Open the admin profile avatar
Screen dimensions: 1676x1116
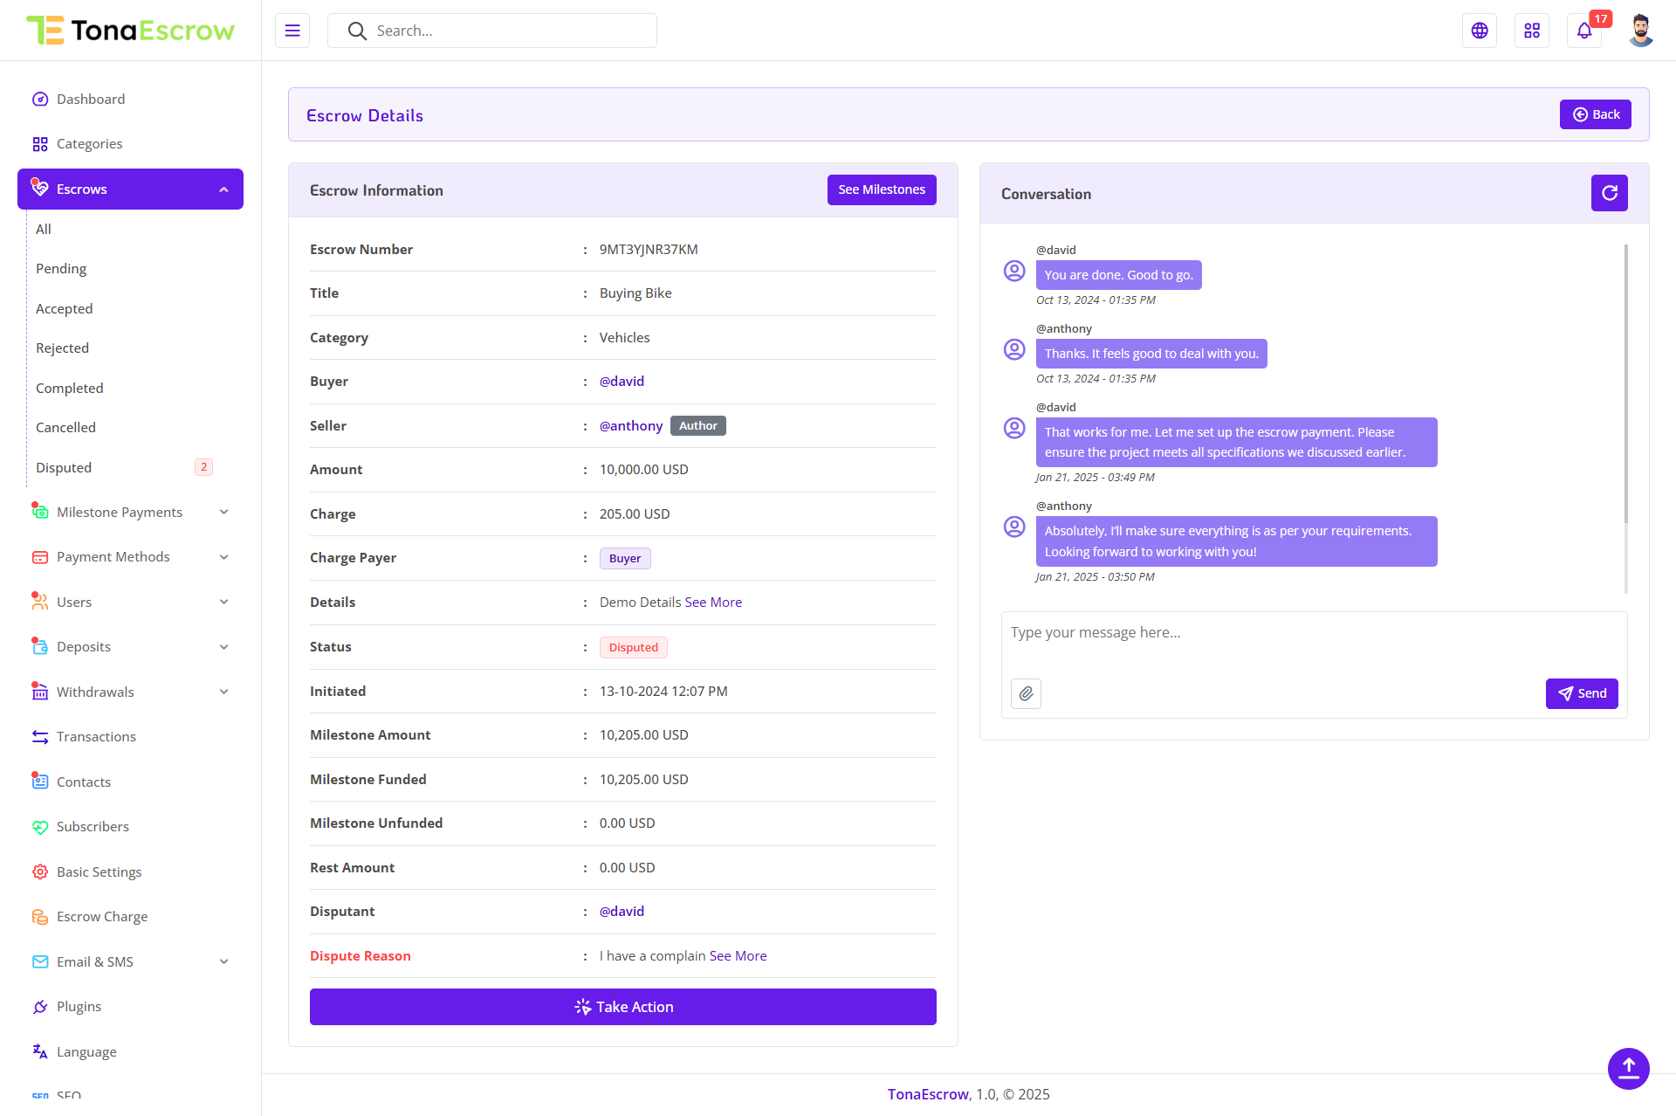[1640, 31]
